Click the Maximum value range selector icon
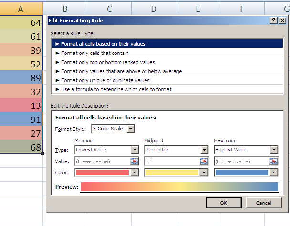The image size is (290, 226). [x=273, y=161]
